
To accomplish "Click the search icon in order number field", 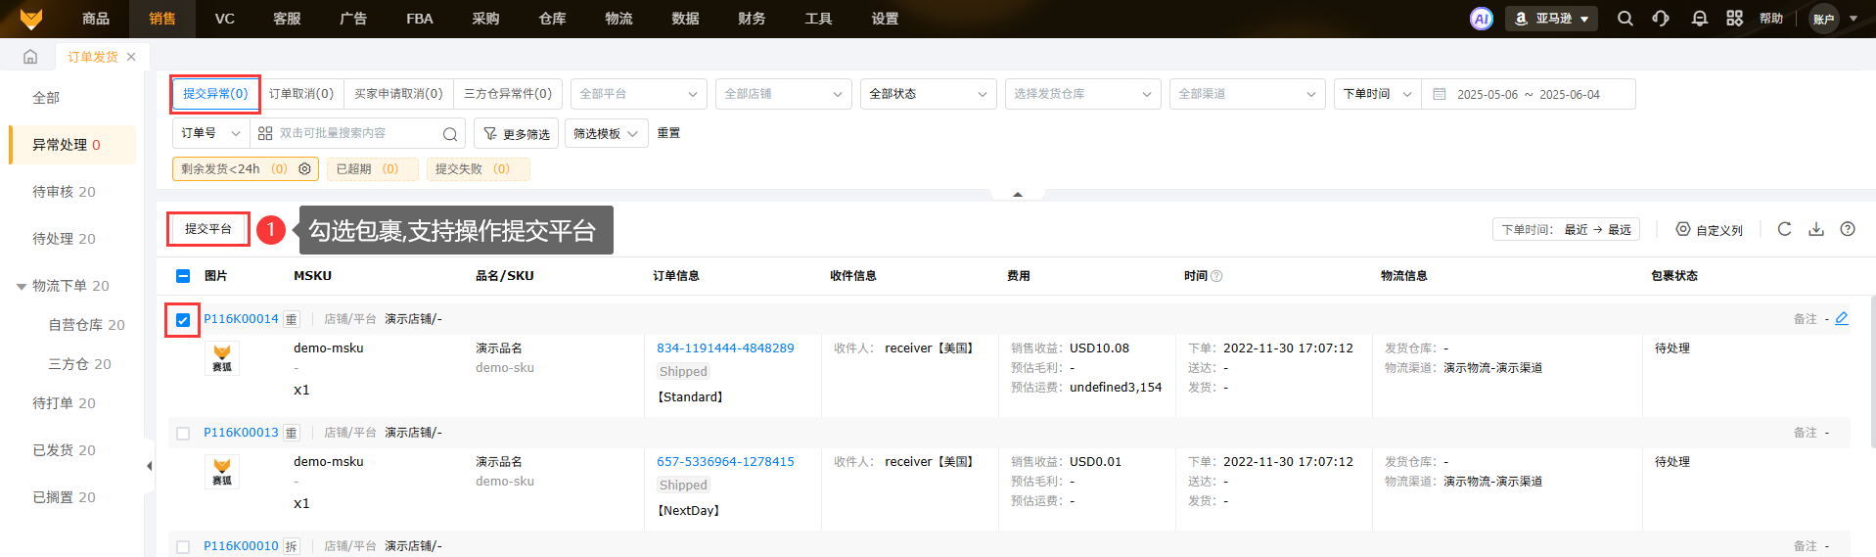I will (449, 134).
